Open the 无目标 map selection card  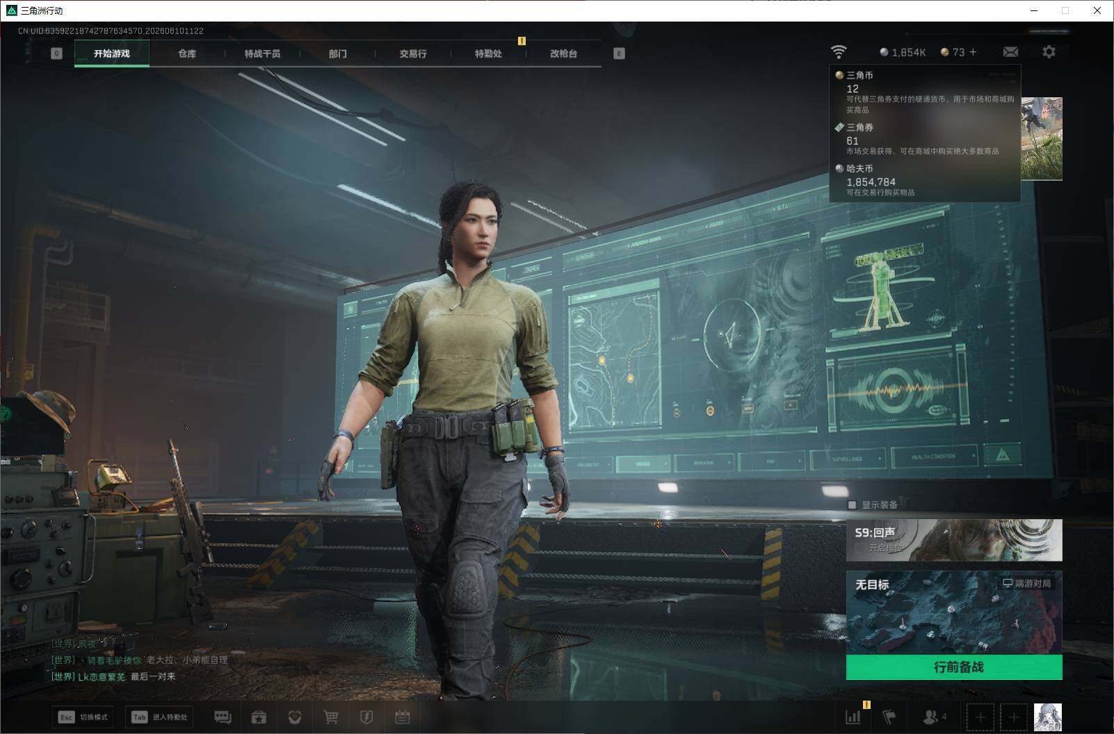(x=954, y=613)
